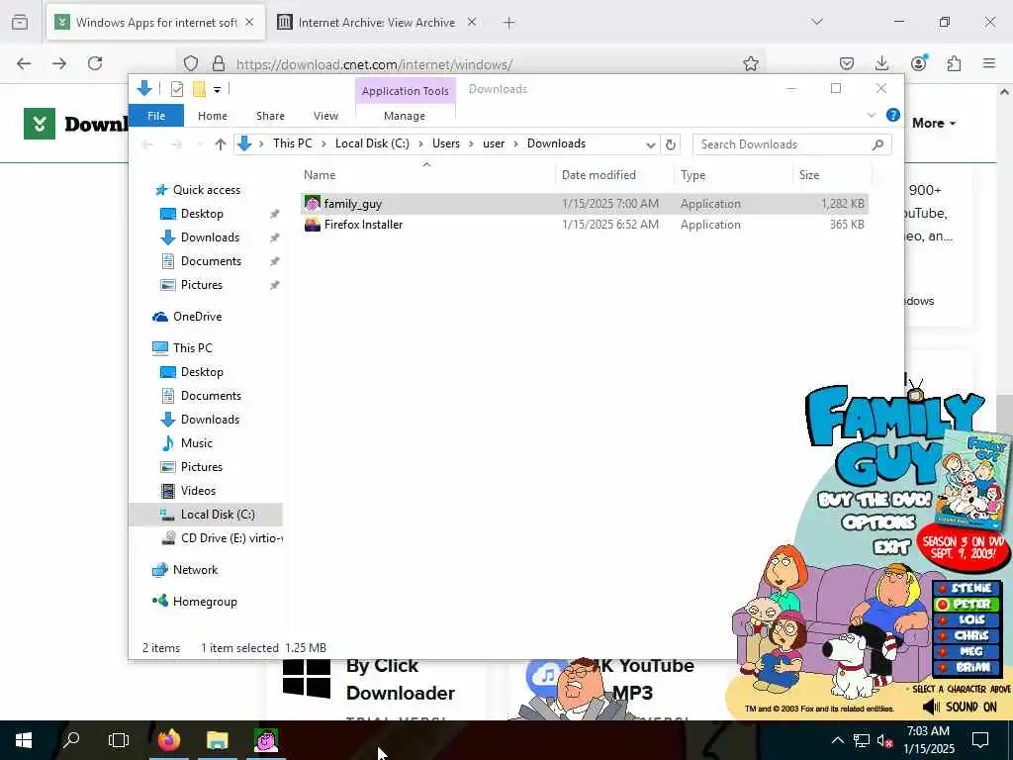Image resolution: width=1013 pixels, height=760 pixels.
Task: Click the Explorer Help question mark icon
Action: pos(893,115)
